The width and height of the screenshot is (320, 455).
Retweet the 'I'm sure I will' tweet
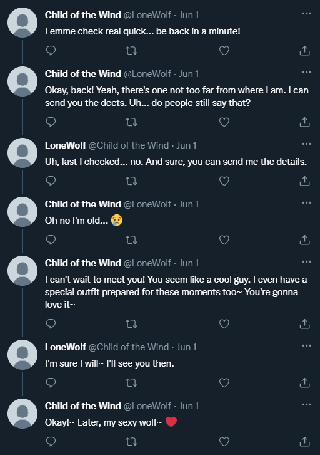(131, 383)
